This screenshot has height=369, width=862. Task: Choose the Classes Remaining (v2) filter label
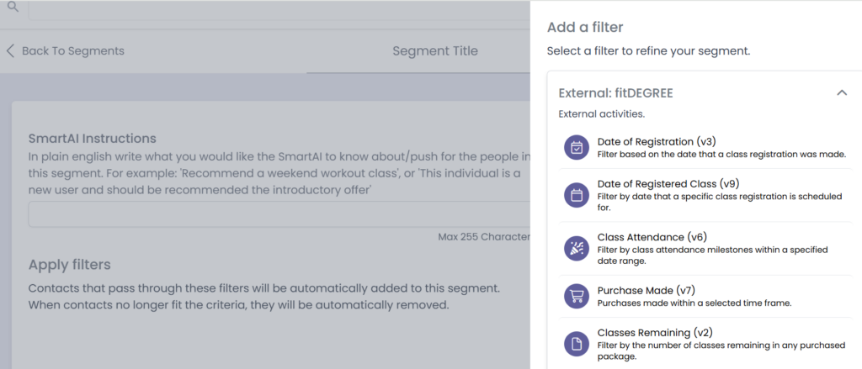click(655, 332)
